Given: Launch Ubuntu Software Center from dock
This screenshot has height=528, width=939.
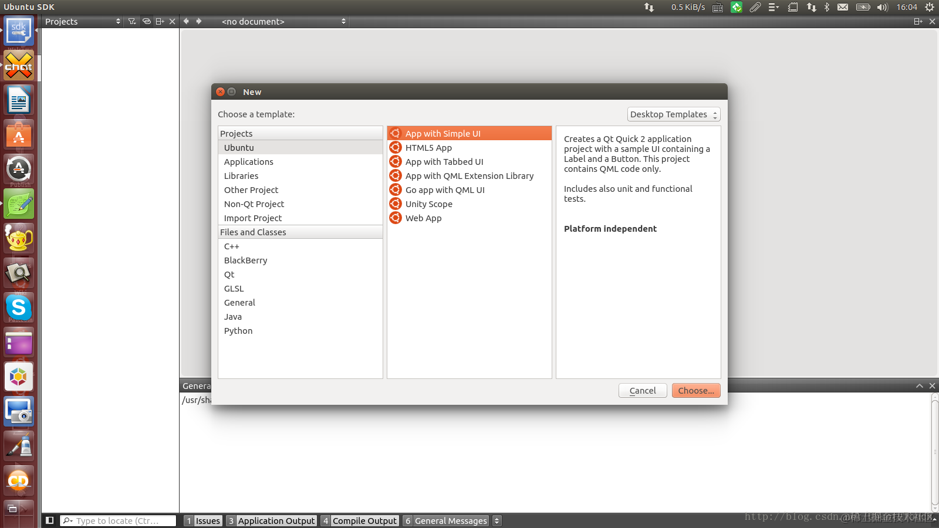Looking at the screenshot, I should coord(19,134).
